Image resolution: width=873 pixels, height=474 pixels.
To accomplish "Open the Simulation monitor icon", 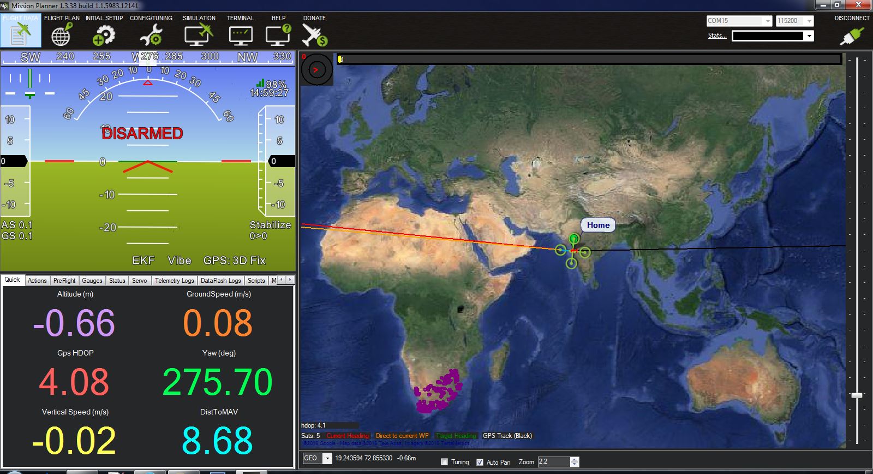I will click(x=199, y=35).
